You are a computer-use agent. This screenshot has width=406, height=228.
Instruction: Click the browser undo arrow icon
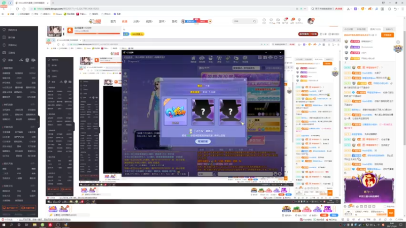pyautogui.click(x=395, y=9)
